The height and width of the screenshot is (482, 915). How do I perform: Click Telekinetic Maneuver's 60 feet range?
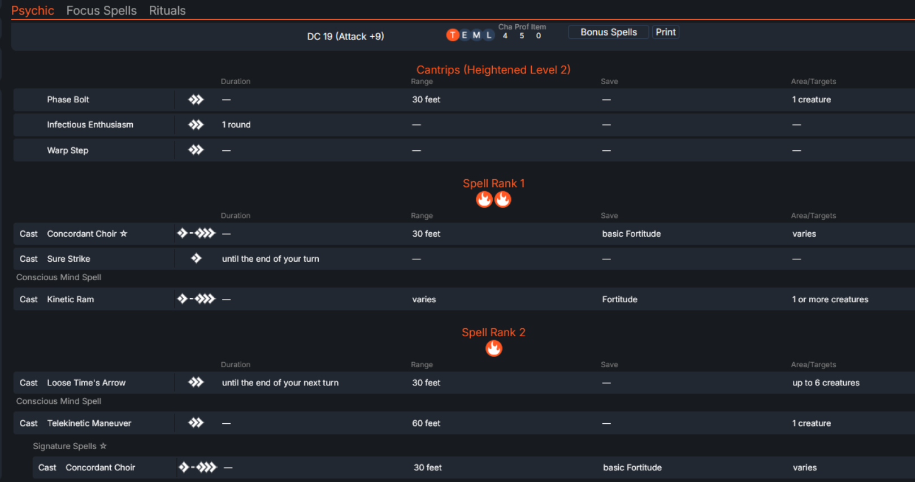426,423
